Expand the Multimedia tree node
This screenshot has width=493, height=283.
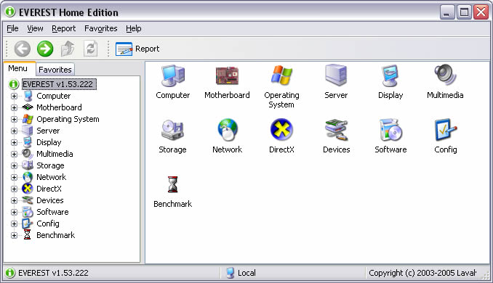click(x=14, y=154)
